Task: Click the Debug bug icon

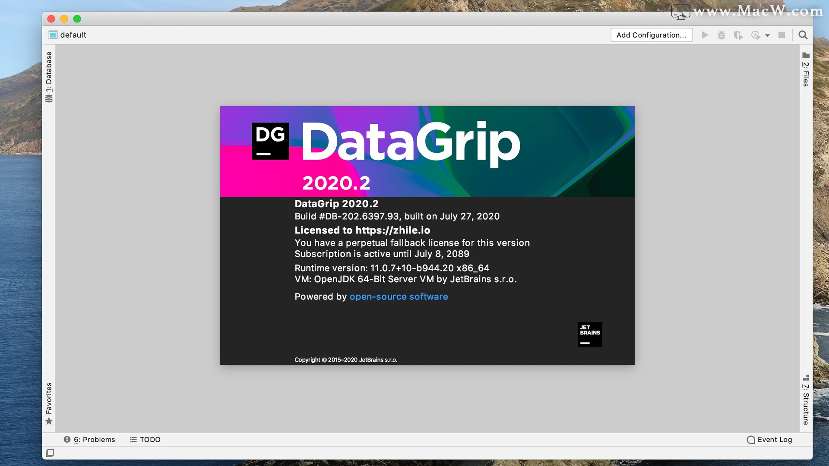Action: (721, 35)
